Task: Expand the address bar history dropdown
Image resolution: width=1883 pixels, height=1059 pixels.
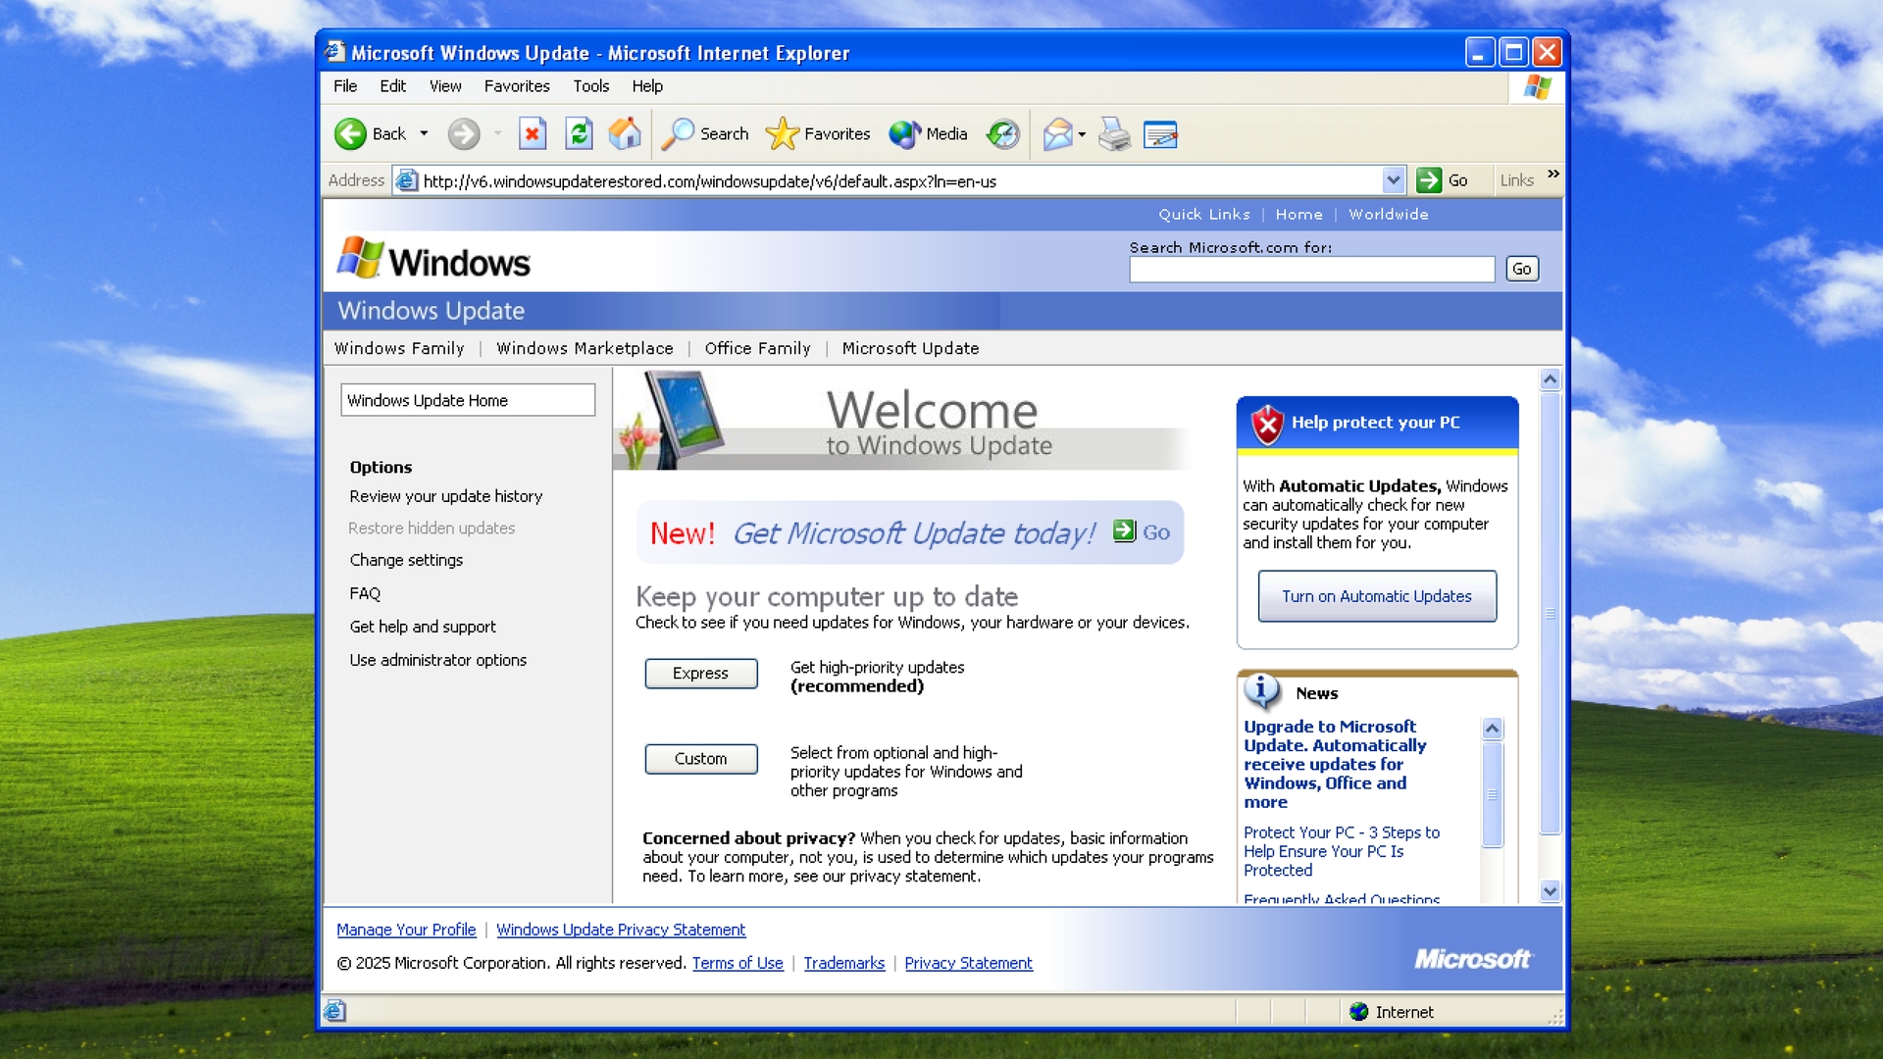Action: click(1395, 180)
